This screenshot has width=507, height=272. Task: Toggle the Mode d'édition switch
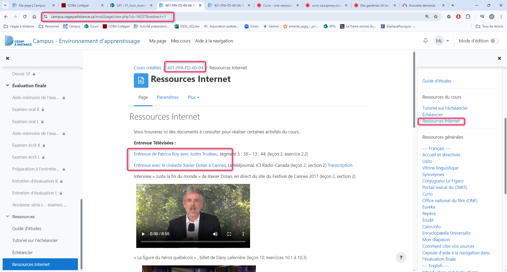494,41
